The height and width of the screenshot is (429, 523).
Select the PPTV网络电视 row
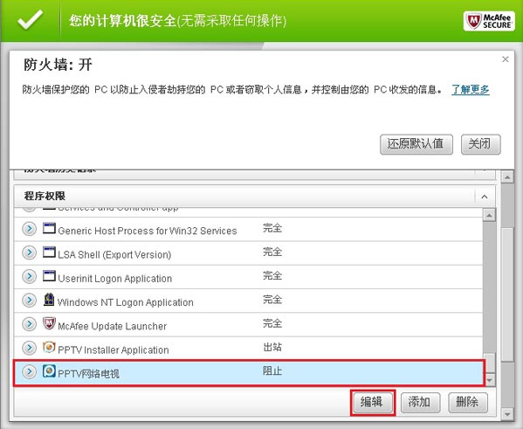click(249, 372)
